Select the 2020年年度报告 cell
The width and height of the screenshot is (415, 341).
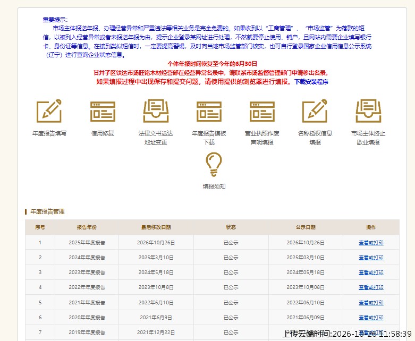87,318
